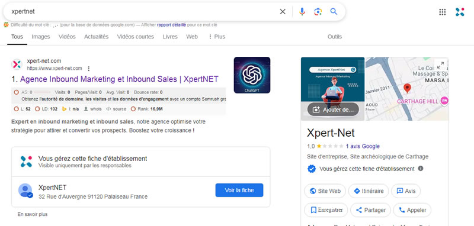474x226 pixels.
Task: Open the three-dot menu beside xpert-net.com URL
Action: click(88, 69)
